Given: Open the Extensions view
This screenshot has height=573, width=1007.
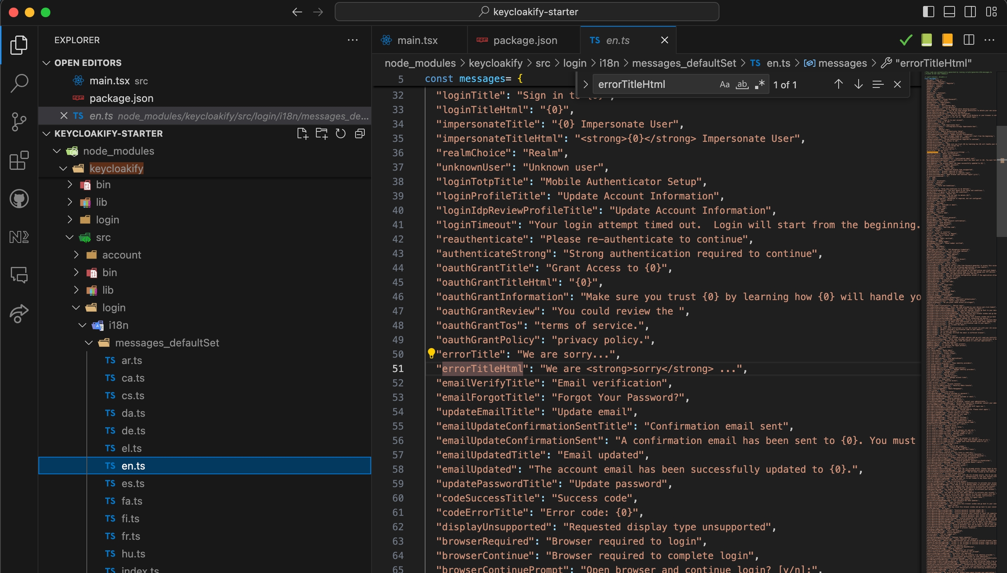Looking at the screenshot, I should click(x=19, y=160).
